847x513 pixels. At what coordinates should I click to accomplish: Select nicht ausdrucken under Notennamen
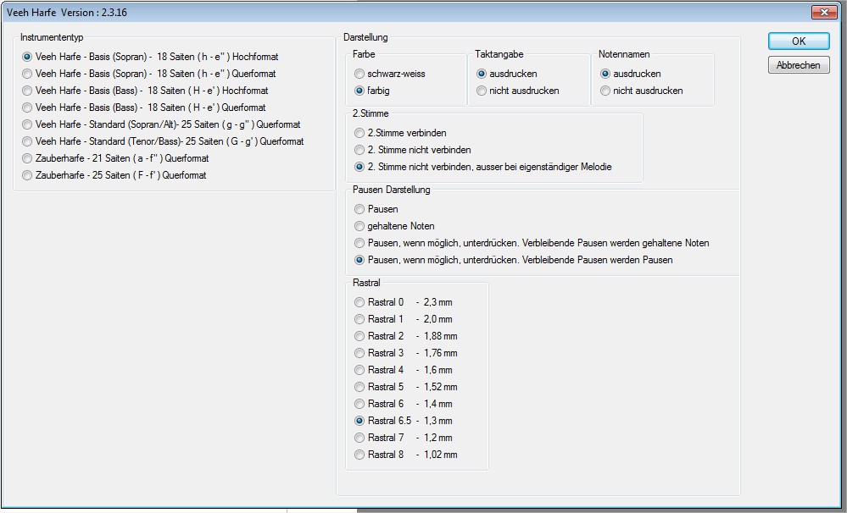coord(605,91)
